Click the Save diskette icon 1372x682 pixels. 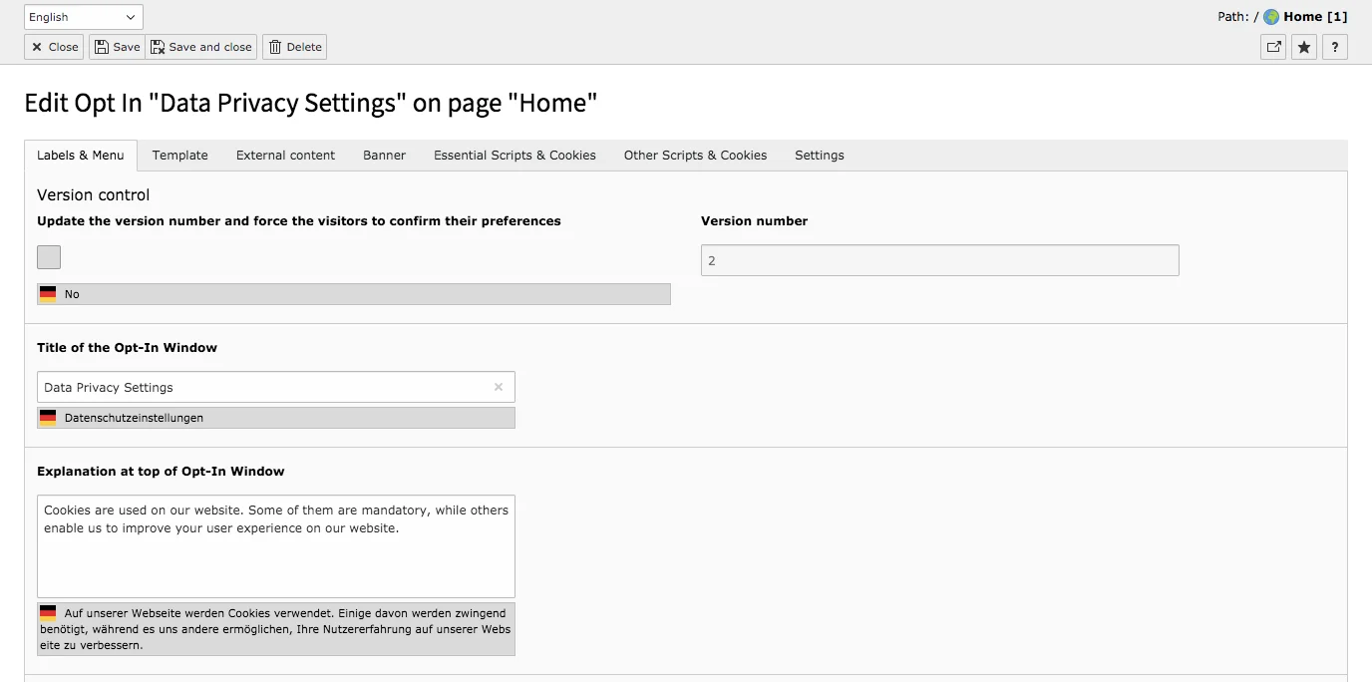point(101,46)
